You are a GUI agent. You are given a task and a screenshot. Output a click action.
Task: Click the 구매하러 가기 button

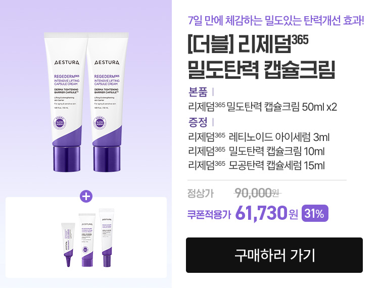[274, 255]
